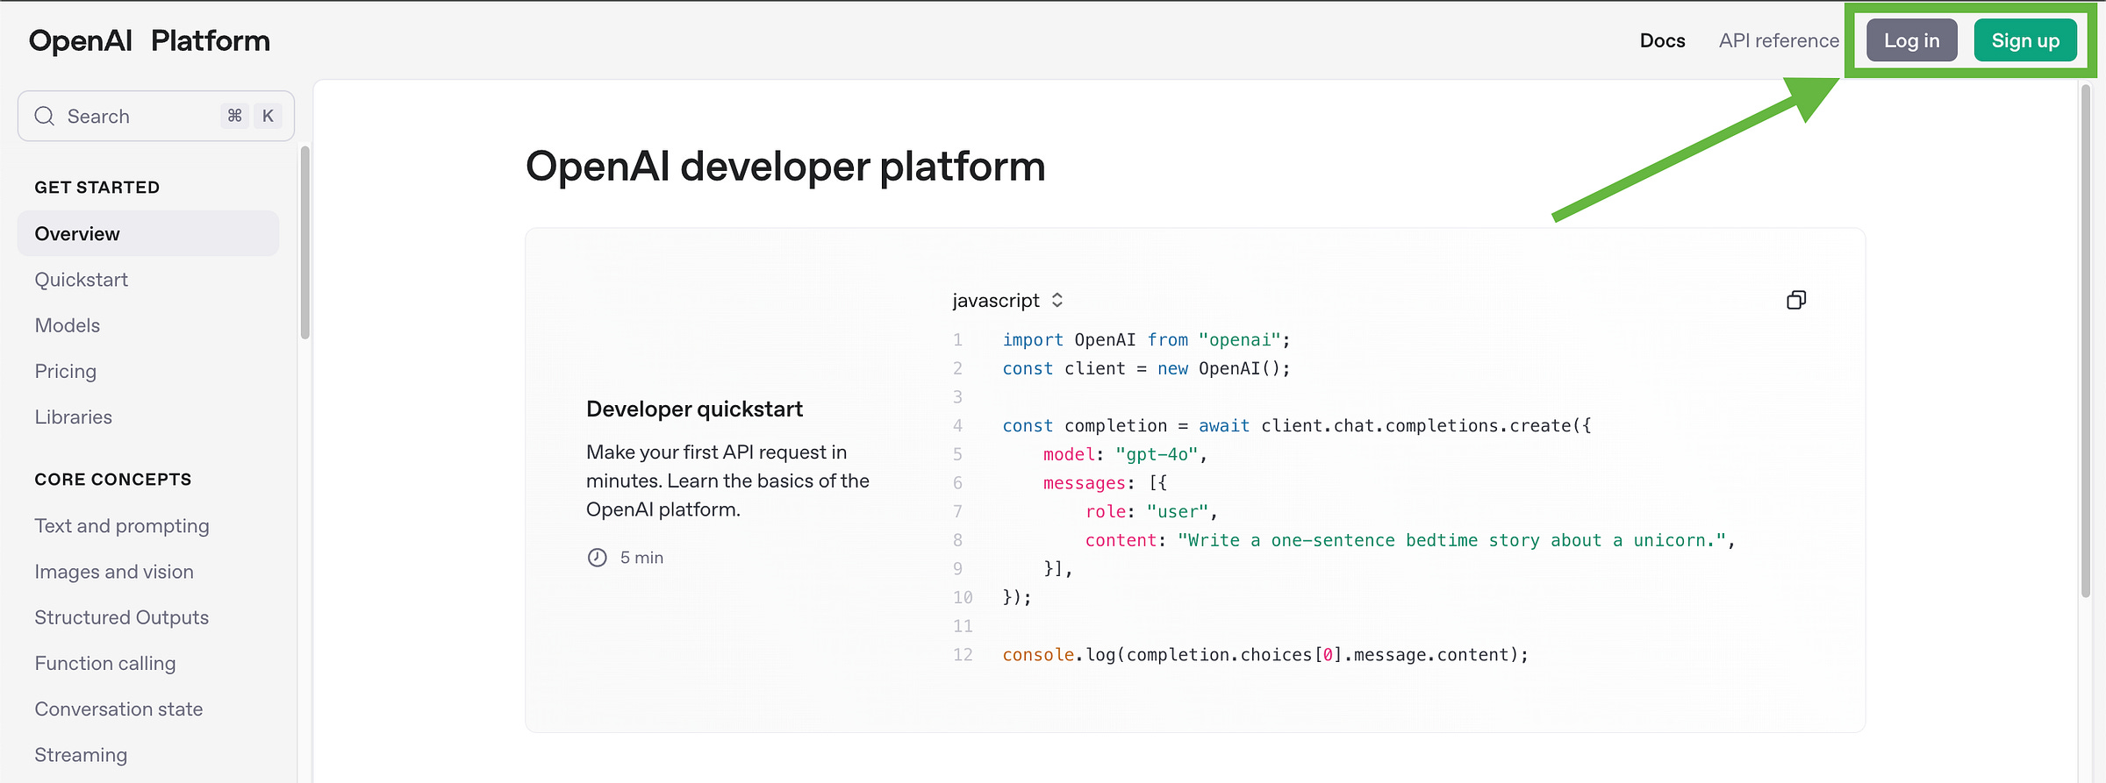This screenshot has width=2106, height=783.
Task: Open the Pricing page link
Action: (x=66, y=371)
